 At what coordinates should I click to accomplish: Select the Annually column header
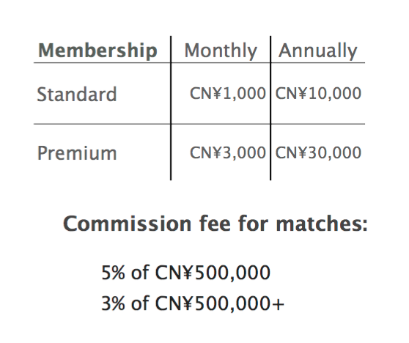317,51
